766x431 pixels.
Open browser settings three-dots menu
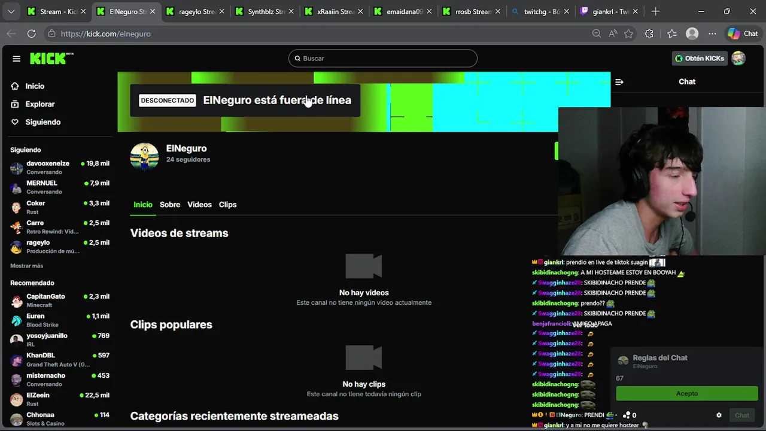point(712,34)
